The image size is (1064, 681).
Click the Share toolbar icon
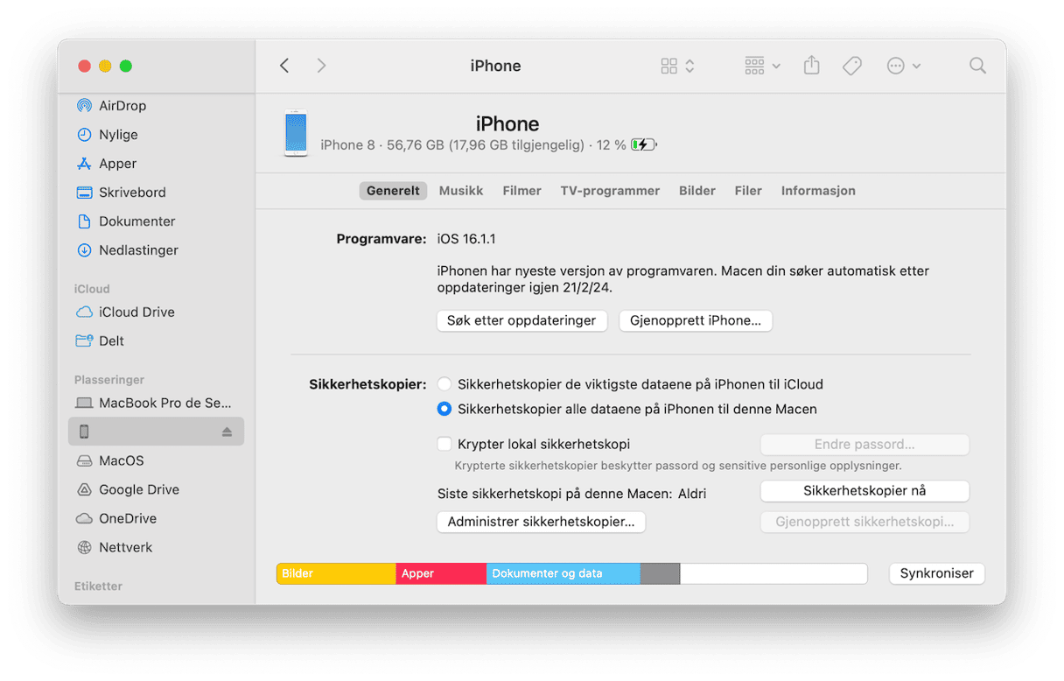[x=812, y=66]
